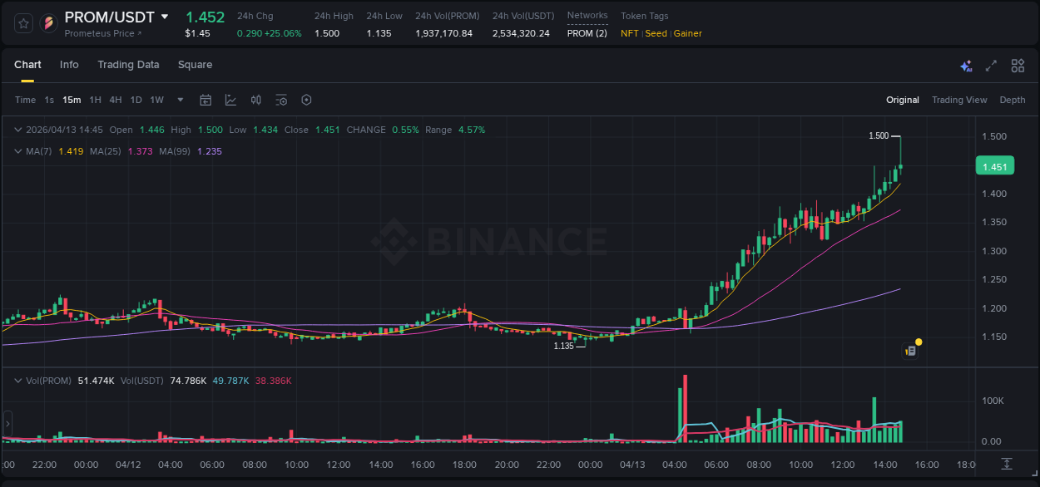This screenshot has height=487, width=1040.
Task: Switch to the Trading Data tab
Action: coord(128,65)
